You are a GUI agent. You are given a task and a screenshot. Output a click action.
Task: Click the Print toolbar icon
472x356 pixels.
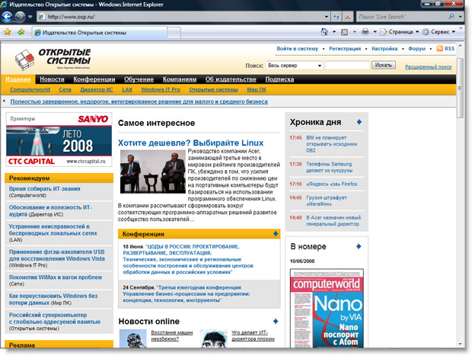tap(365, 32)
